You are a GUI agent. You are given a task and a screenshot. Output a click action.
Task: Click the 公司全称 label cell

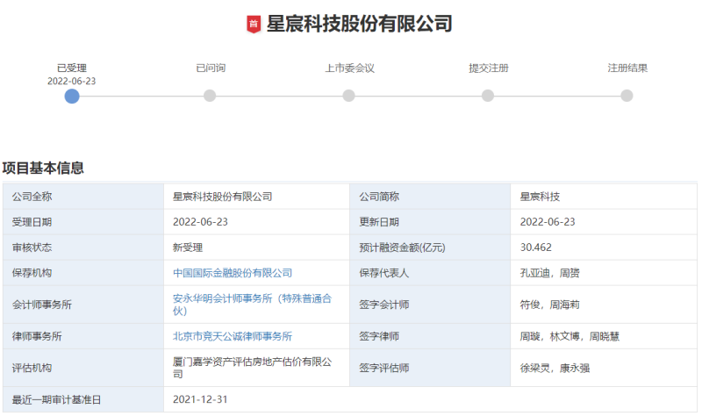83,197
